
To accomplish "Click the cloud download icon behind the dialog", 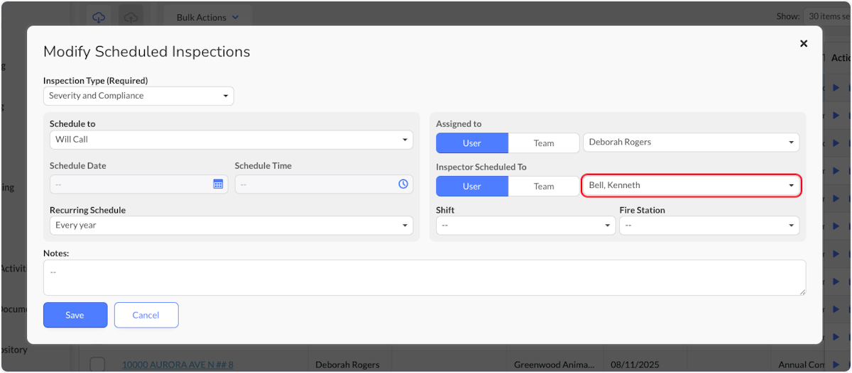I will coord(98,17).
